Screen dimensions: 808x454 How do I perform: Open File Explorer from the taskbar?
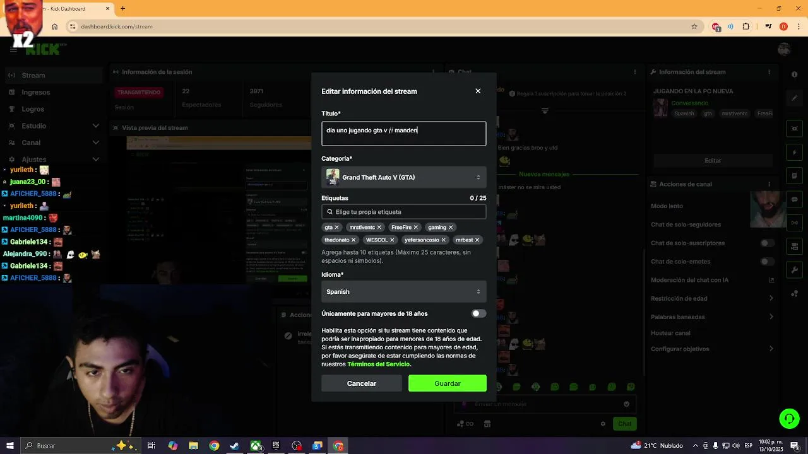tap(194, 446)
